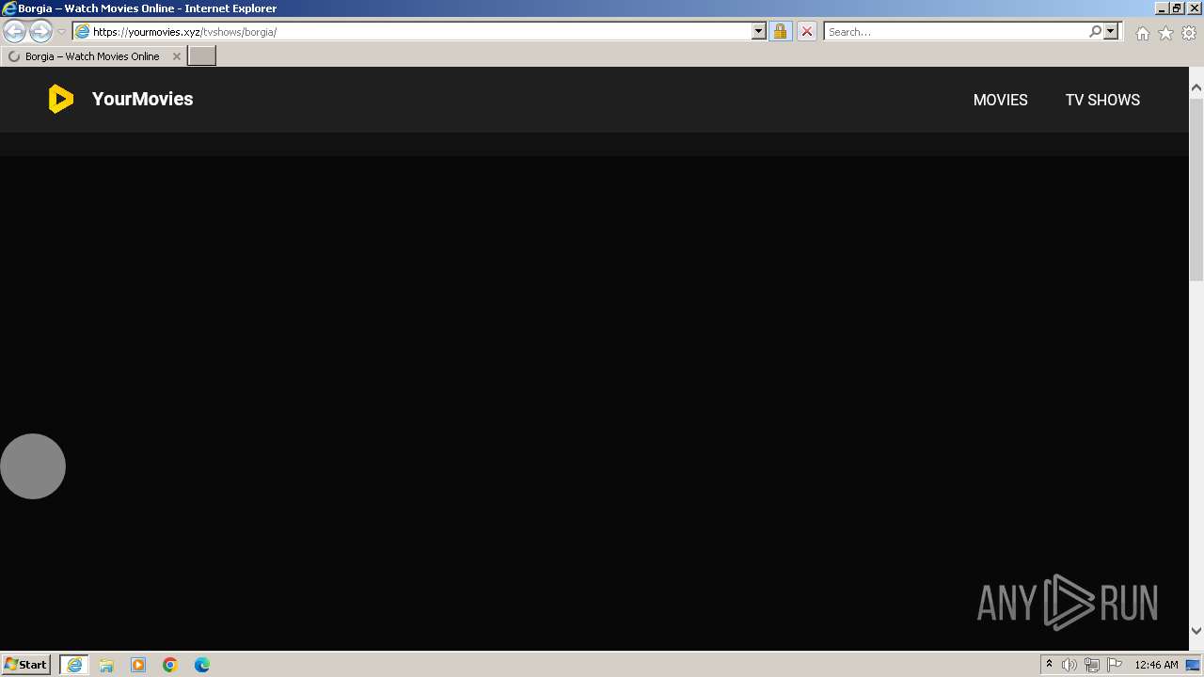Focus the Search box

955,31
